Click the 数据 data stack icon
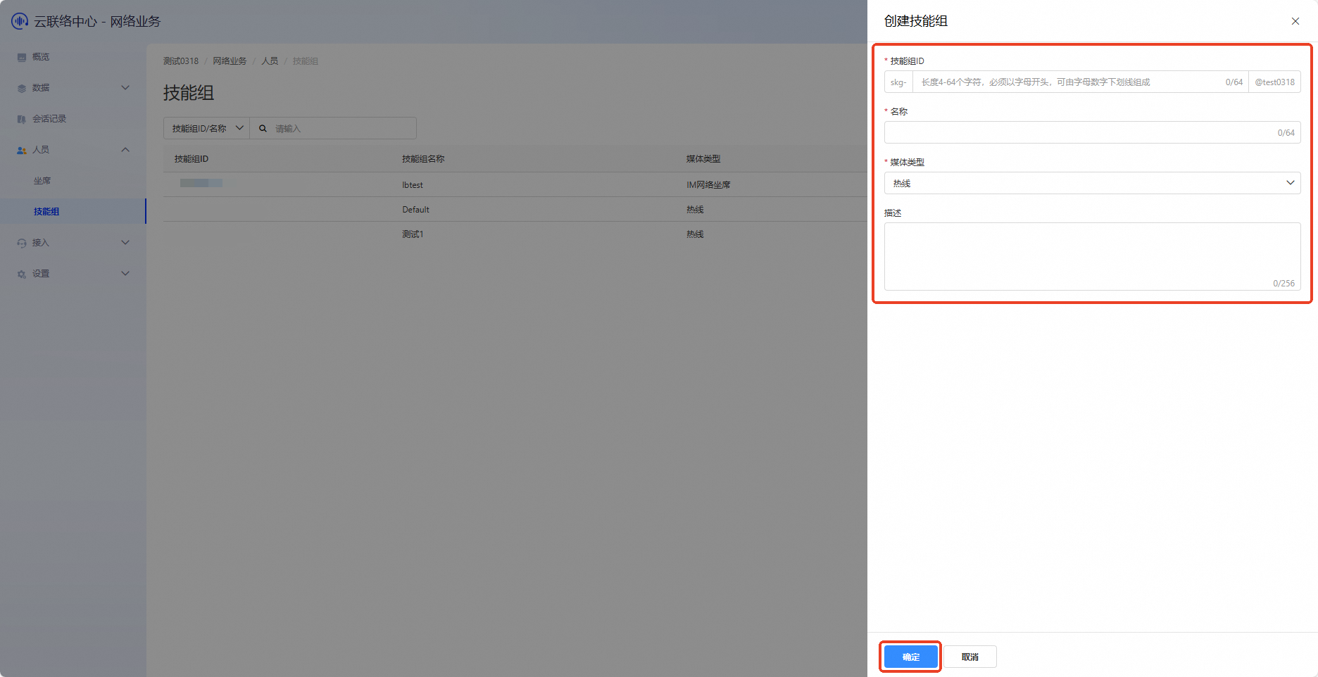This screenshot has height=677, width=1318. 22,88
